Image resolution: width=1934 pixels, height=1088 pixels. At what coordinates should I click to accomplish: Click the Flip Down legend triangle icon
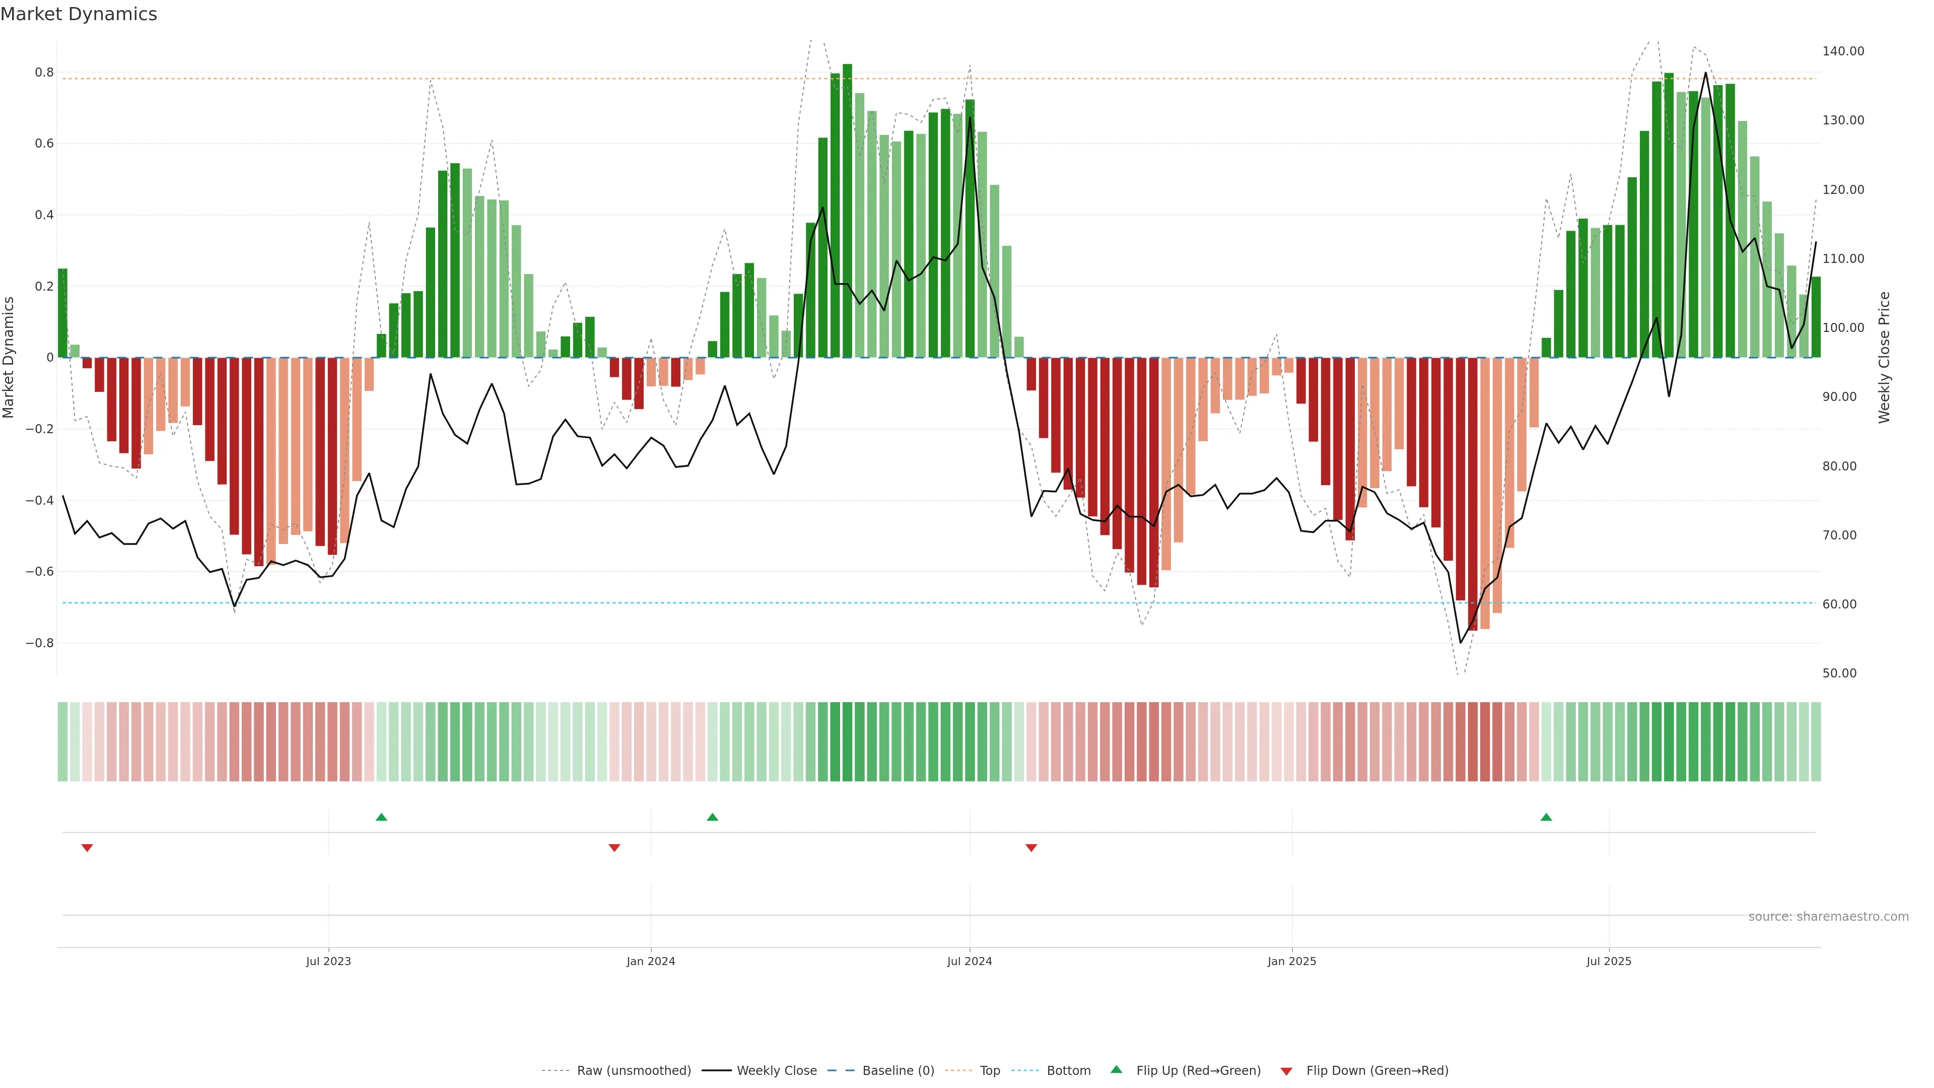point(1286,1071)
